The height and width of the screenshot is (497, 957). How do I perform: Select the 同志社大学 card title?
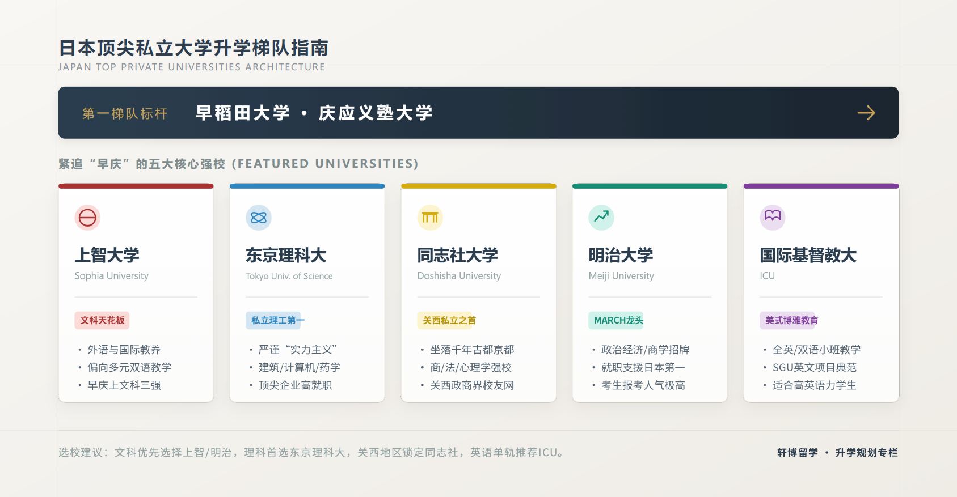(458, 255)
